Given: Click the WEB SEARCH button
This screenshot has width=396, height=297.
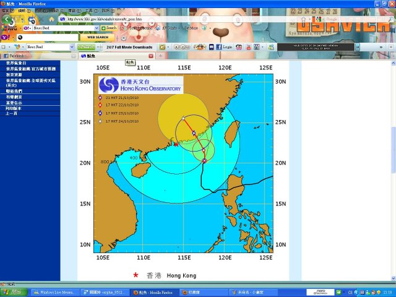Looking at the screenshot, I should pyautogui.click(x=98, y=37).
